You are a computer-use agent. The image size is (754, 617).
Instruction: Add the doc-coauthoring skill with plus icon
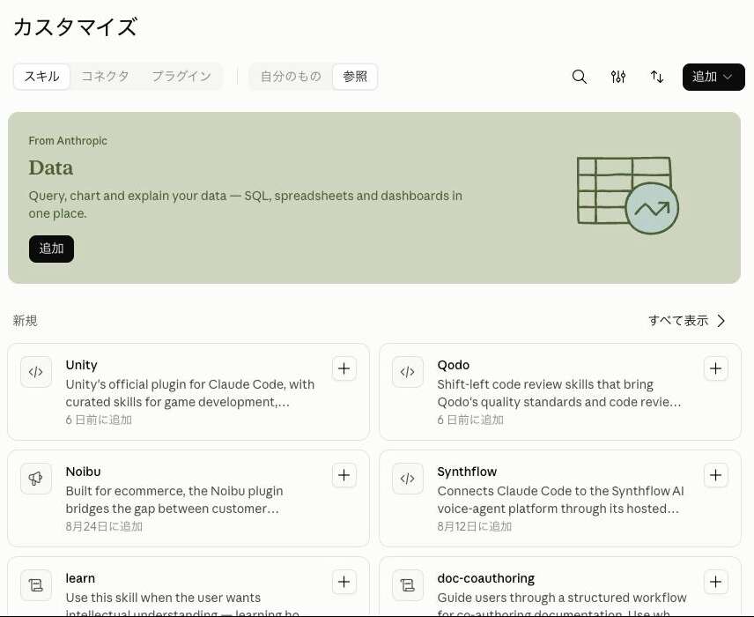715,582
